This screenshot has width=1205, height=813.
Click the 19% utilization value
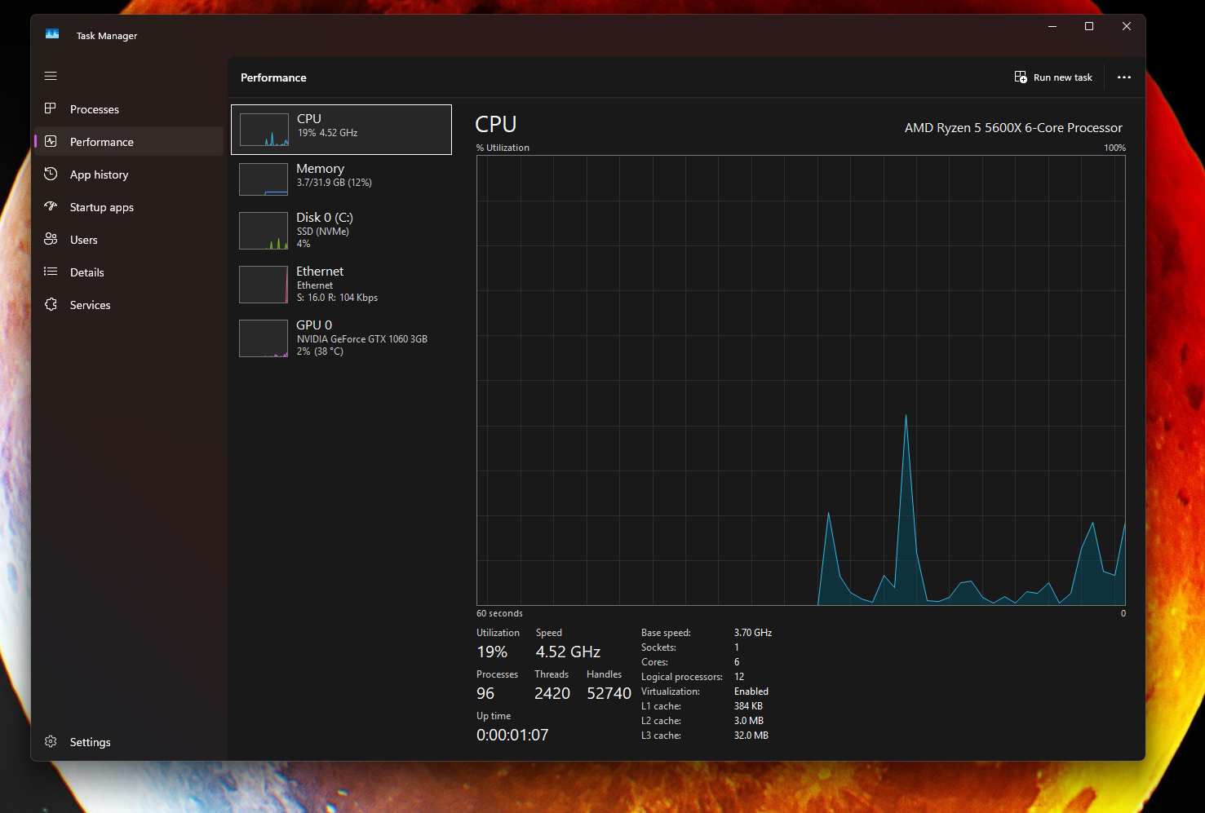click(x=492, y=652)
